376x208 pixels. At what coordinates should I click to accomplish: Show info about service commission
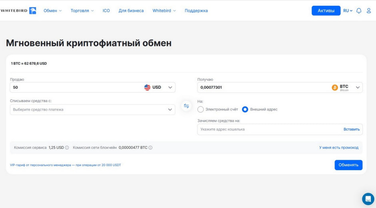pyautogui.click(x=67, y=148)
